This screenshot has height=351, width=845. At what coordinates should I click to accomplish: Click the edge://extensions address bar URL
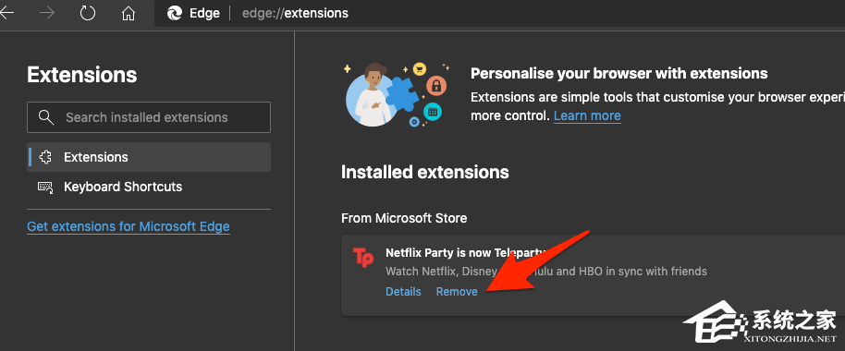[295, 13]
